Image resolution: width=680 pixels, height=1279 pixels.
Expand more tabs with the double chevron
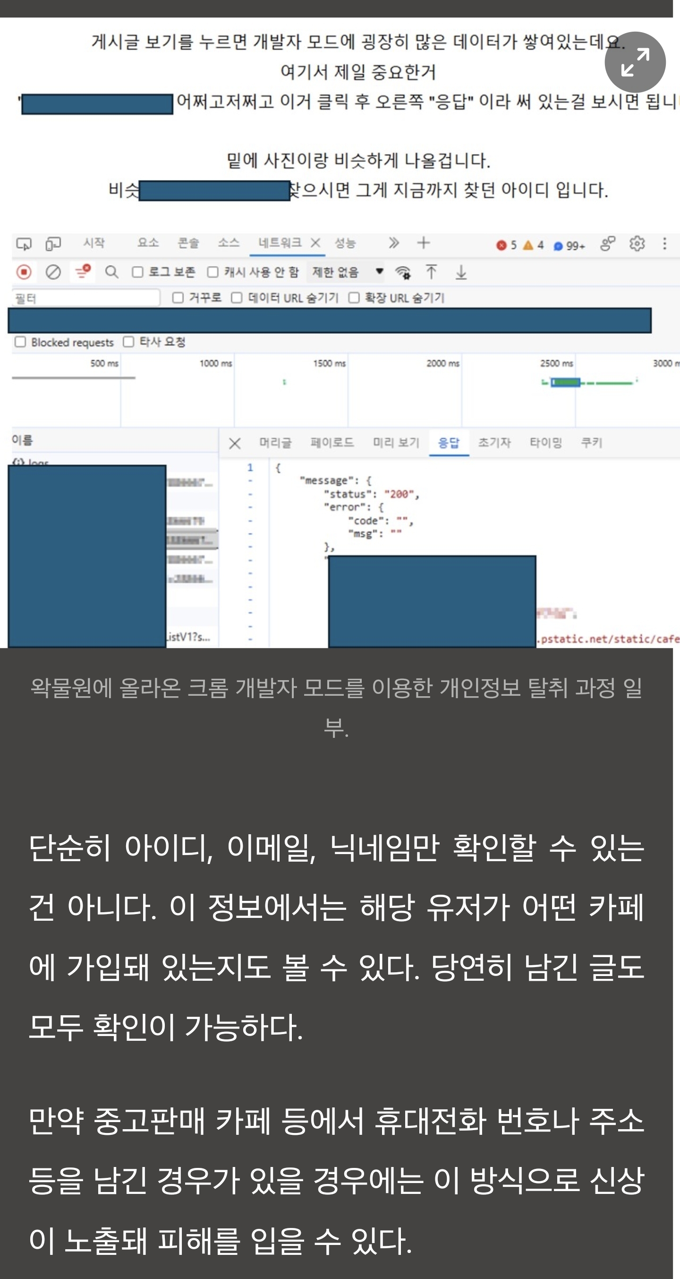(393, 243)
